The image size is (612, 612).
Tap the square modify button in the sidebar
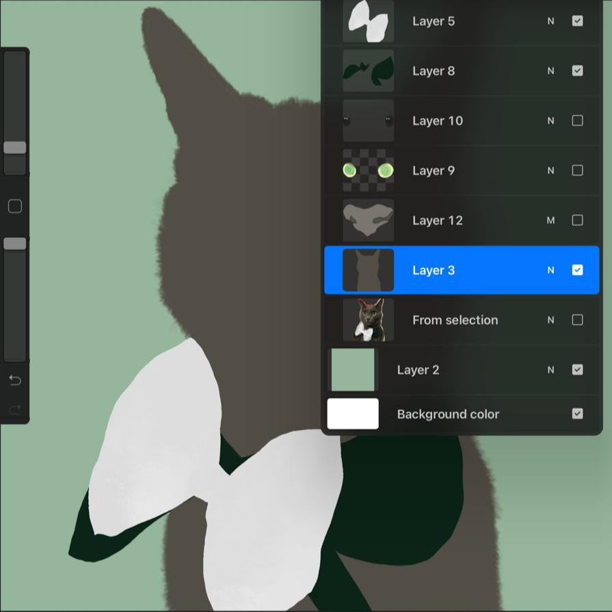[15, 206]
